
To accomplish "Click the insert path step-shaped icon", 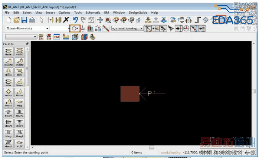I will (197, 20).
